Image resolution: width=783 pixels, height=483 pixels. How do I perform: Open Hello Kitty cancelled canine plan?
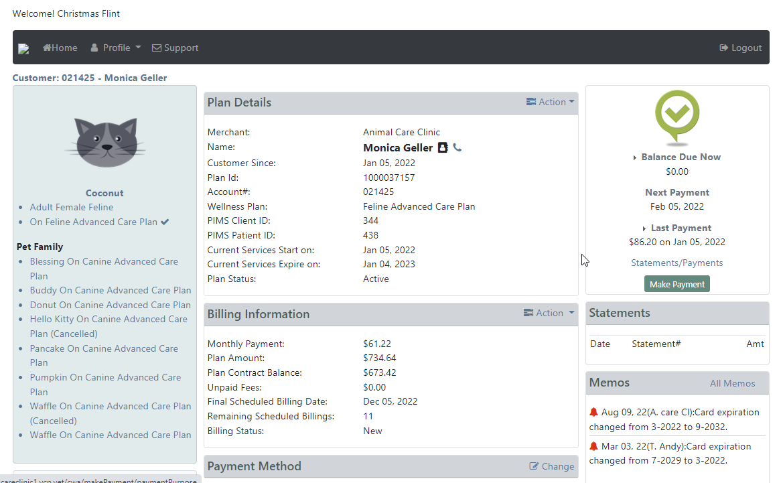(109, 327)
